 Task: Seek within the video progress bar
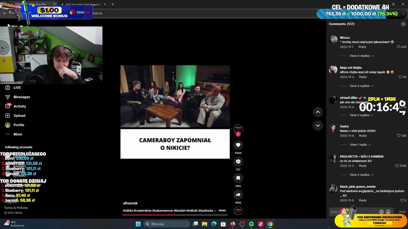[175, 215]
